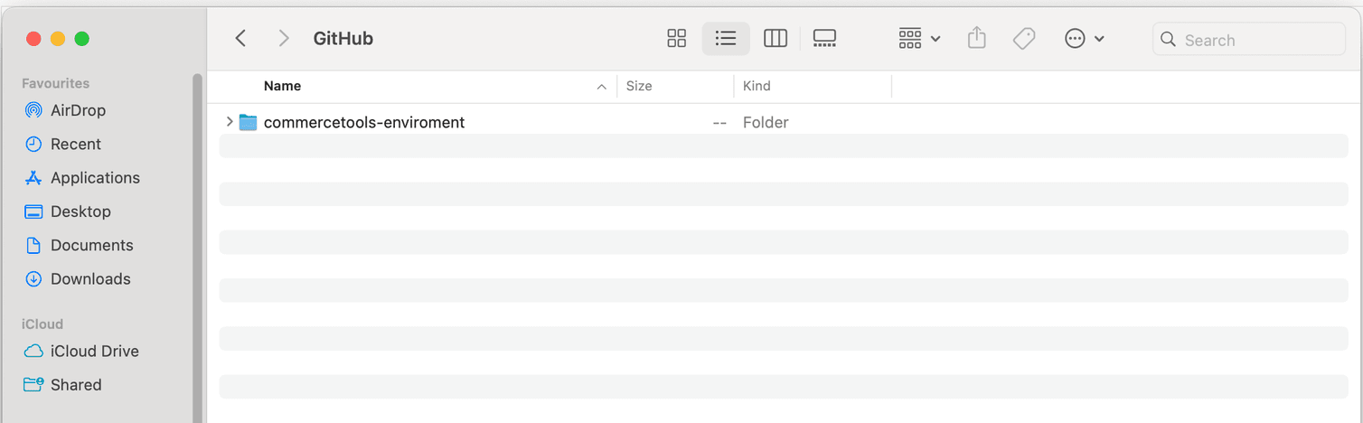Open the More actions menu
Image resolution: width=1363 pixels, height=423 pixels.
pos(1085,39)
